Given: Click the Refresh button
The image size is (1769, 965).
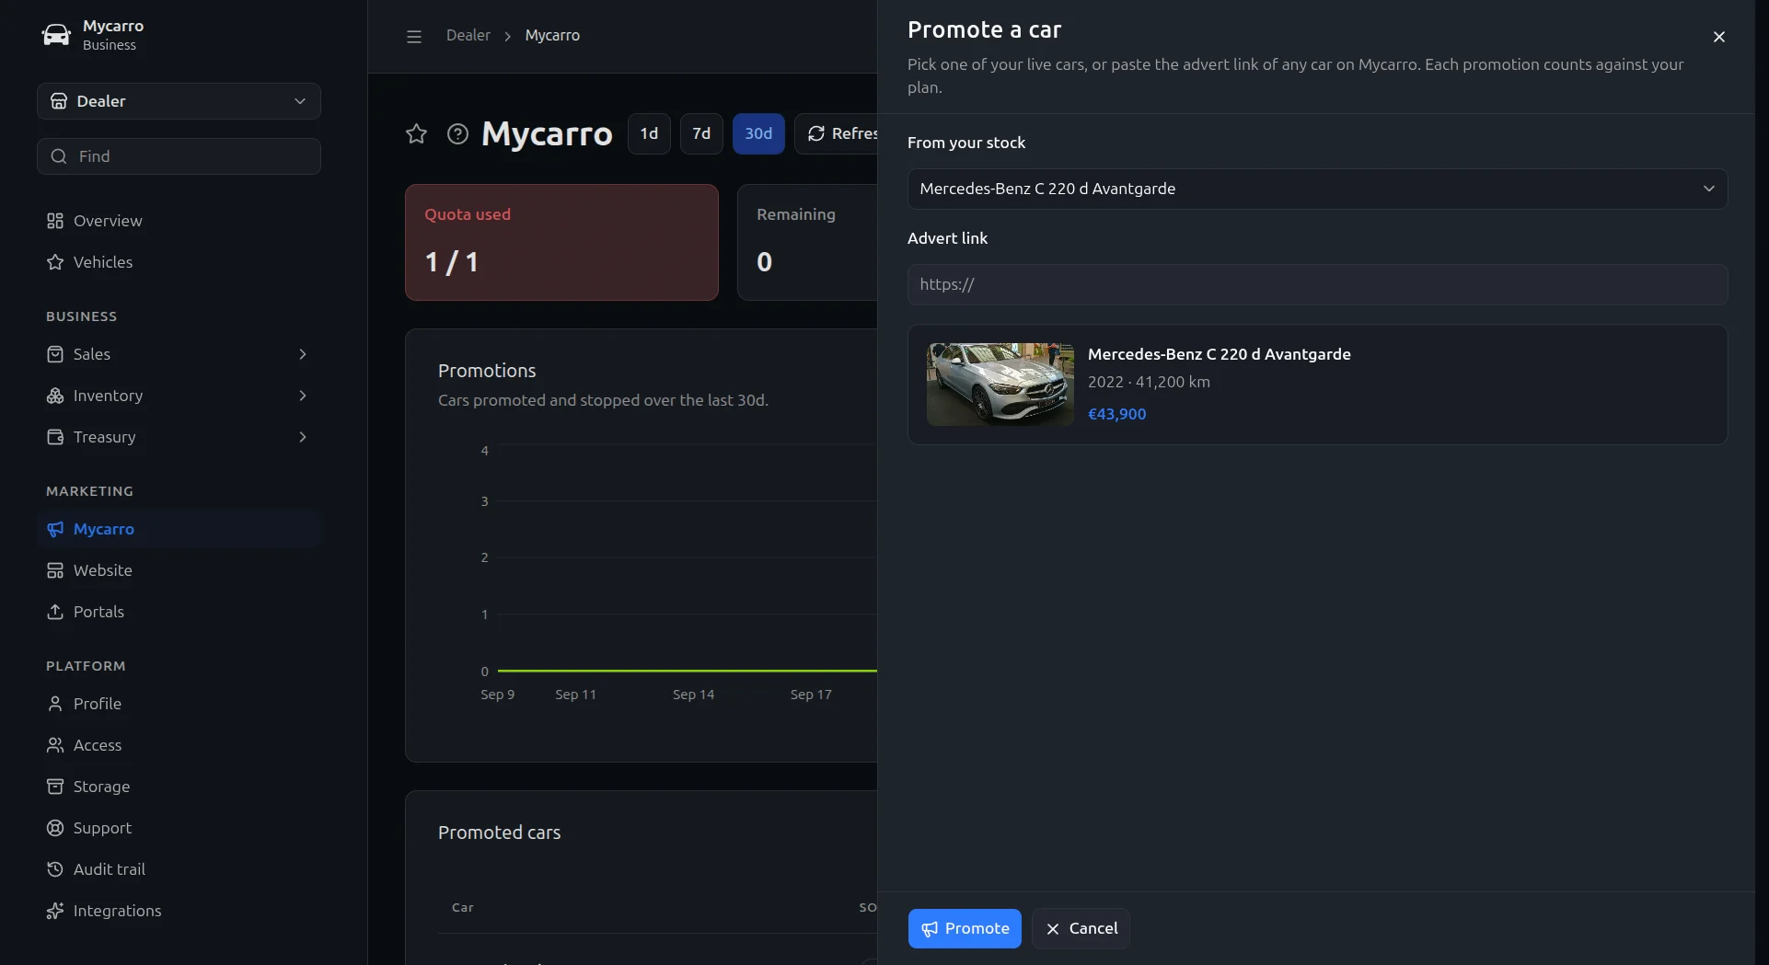Looking at the screenshot, I should [836, 133].
